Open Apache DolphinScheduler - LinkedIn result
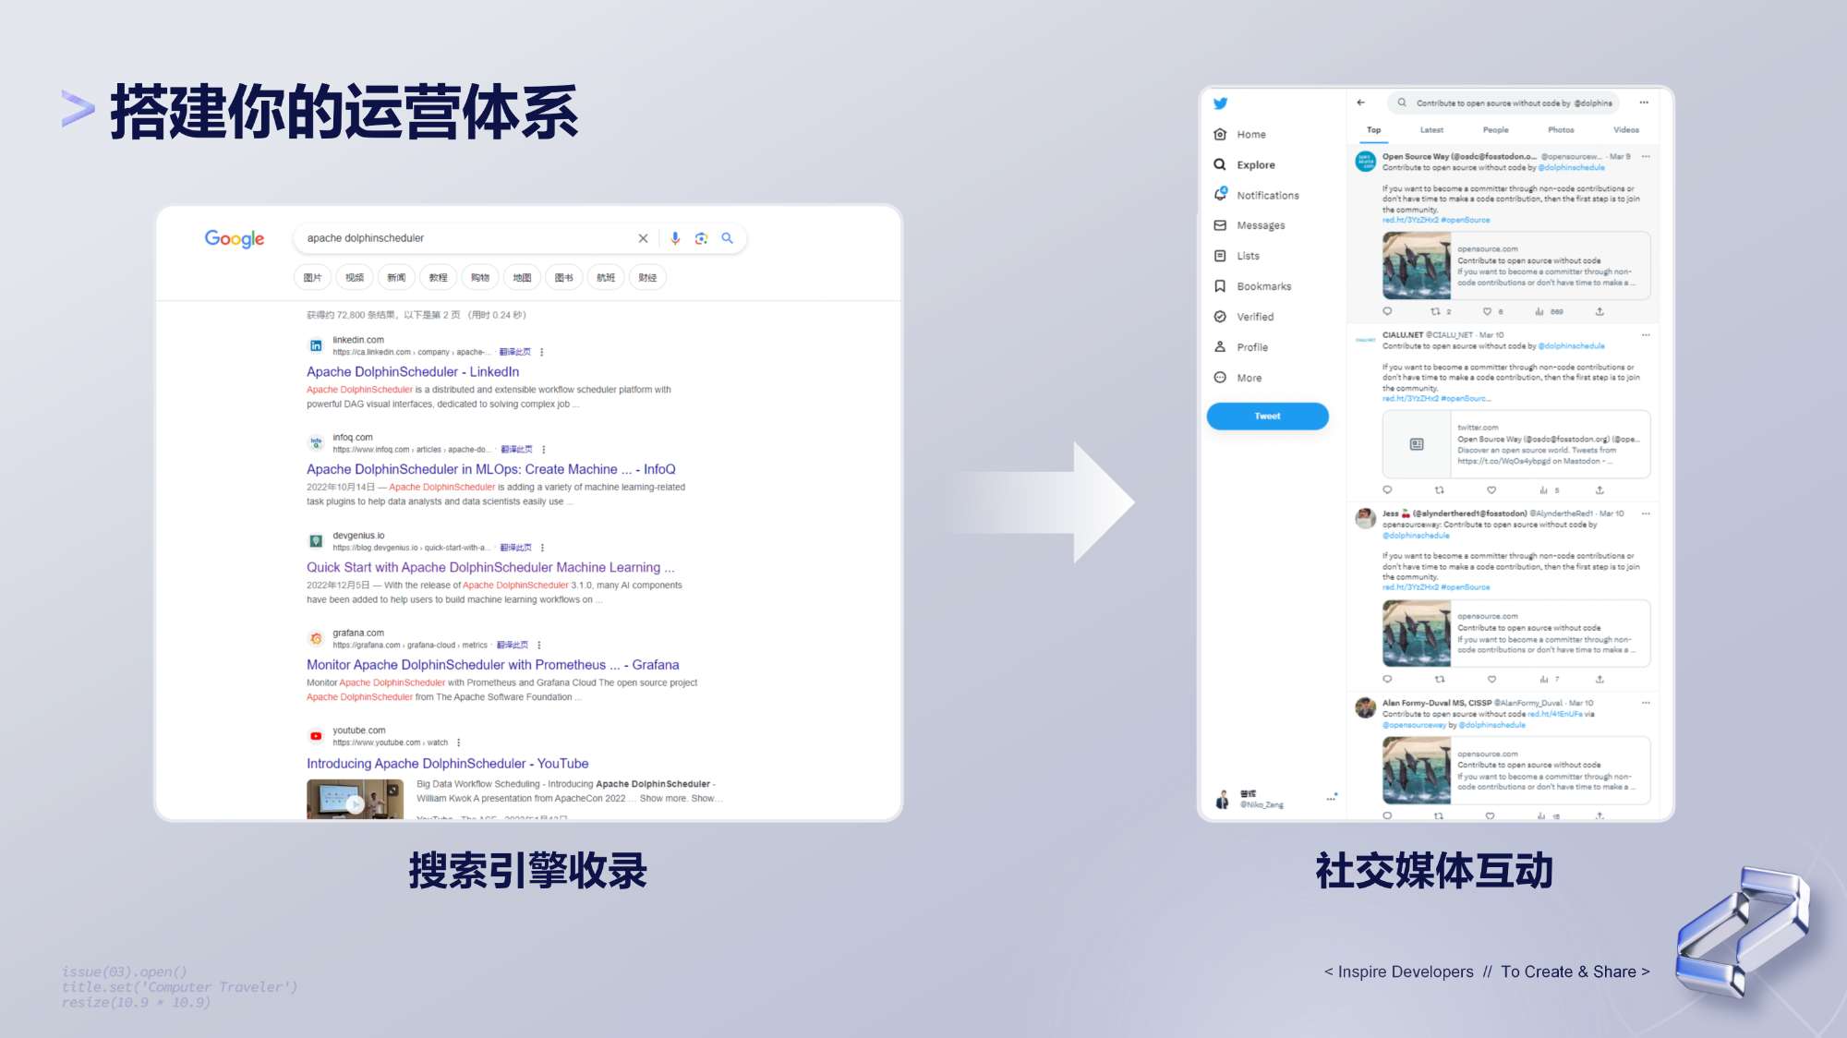 tap(413, 371)
